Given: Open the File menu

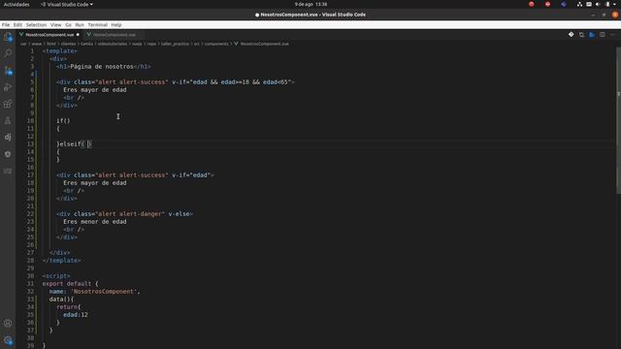Looking at the screenshot, I should [6, 25].
